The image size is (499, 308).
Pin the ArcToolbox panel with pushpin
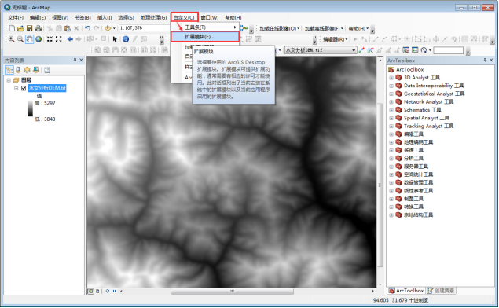coord(485,60)
